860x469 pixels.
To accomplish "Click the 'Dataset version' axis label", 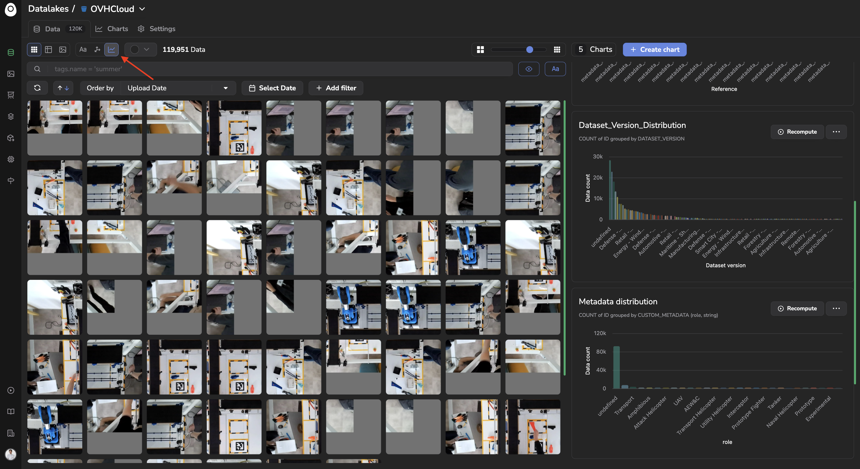I will (x=726, y=265).
